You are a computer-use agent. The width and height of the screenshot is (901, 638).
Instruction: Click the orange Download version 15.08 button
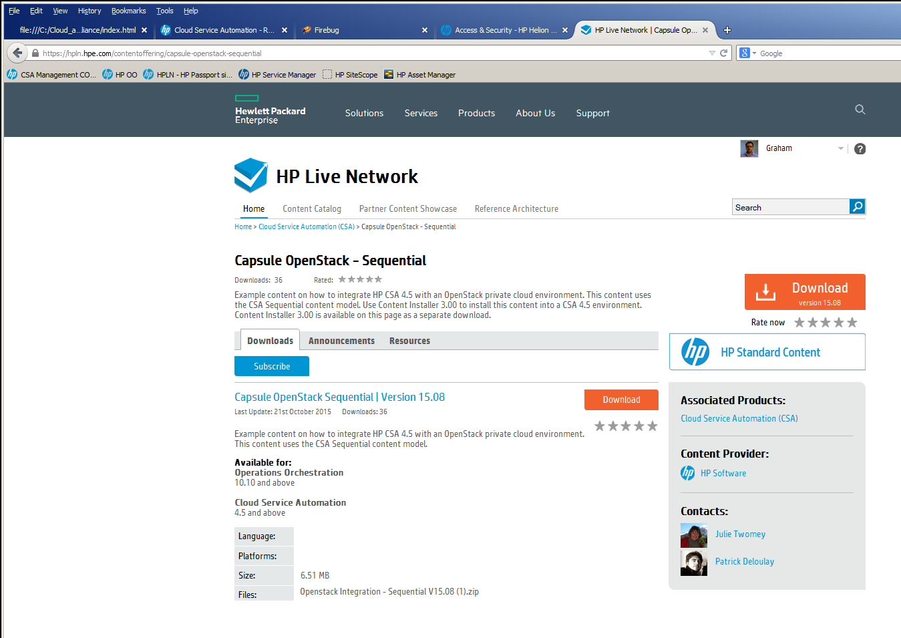(805, 292)
